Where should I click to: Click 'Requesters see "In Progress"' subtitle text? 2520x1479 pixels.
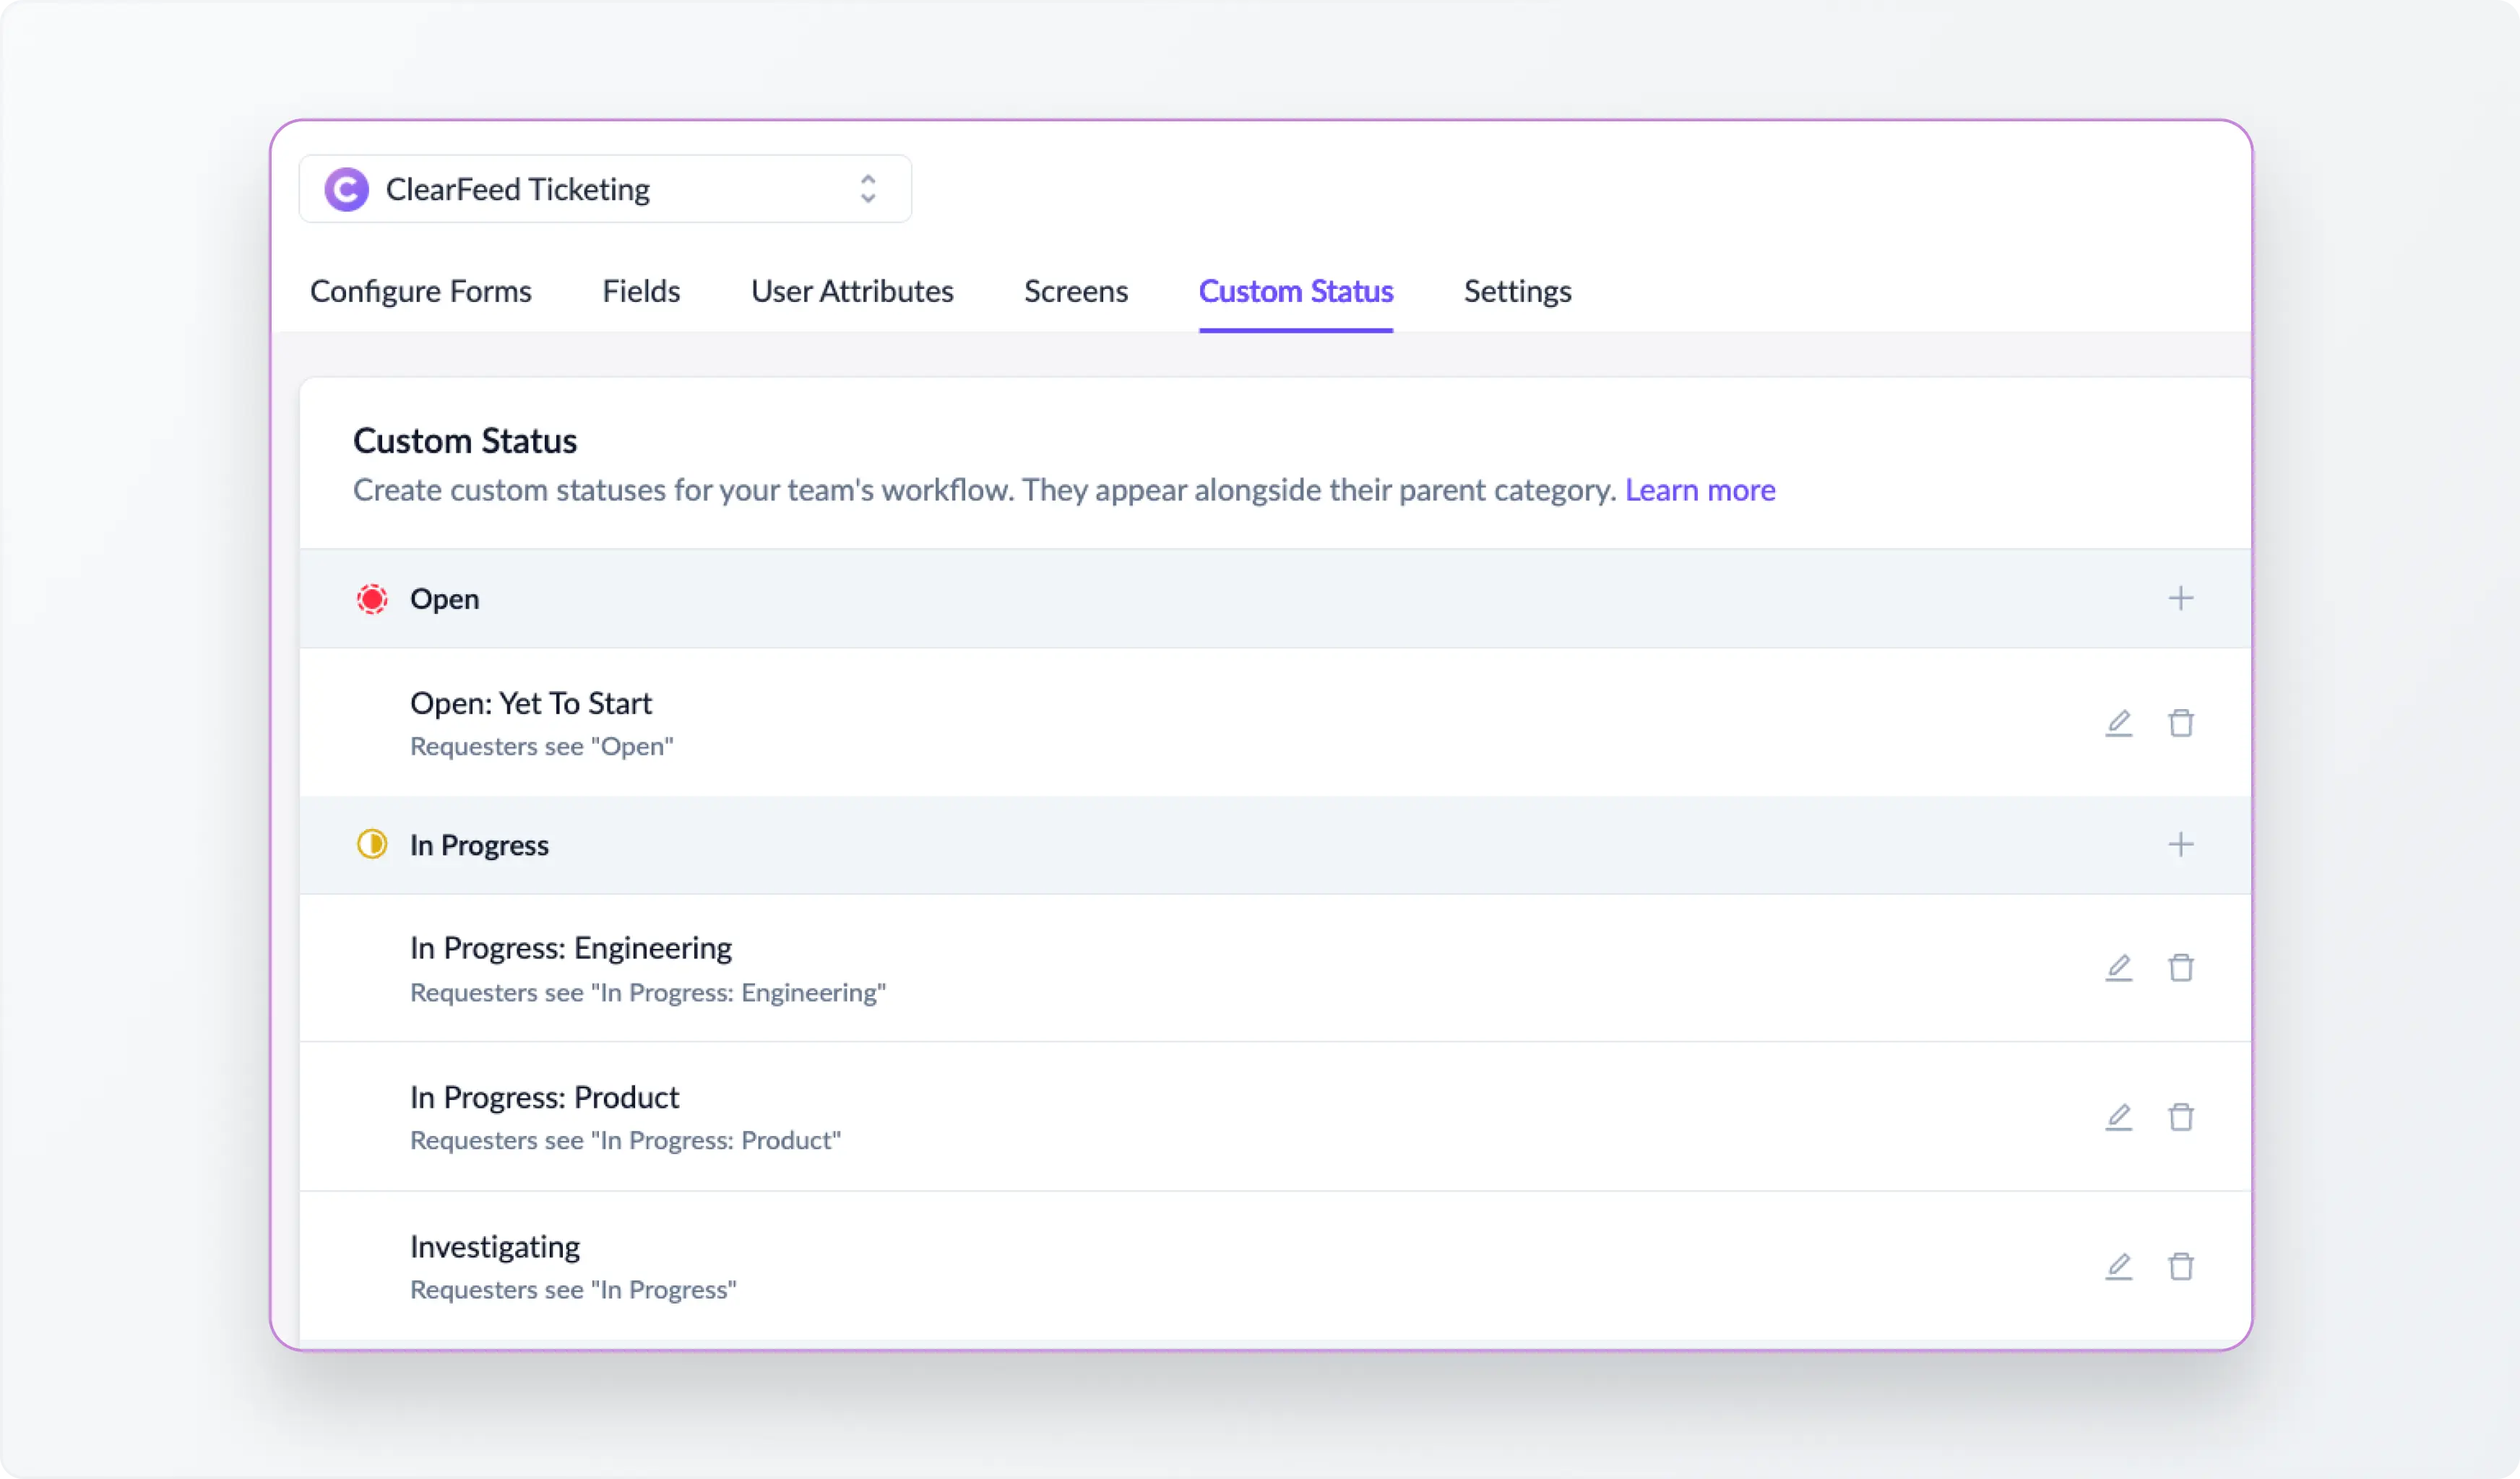(x=573, y=1289)
